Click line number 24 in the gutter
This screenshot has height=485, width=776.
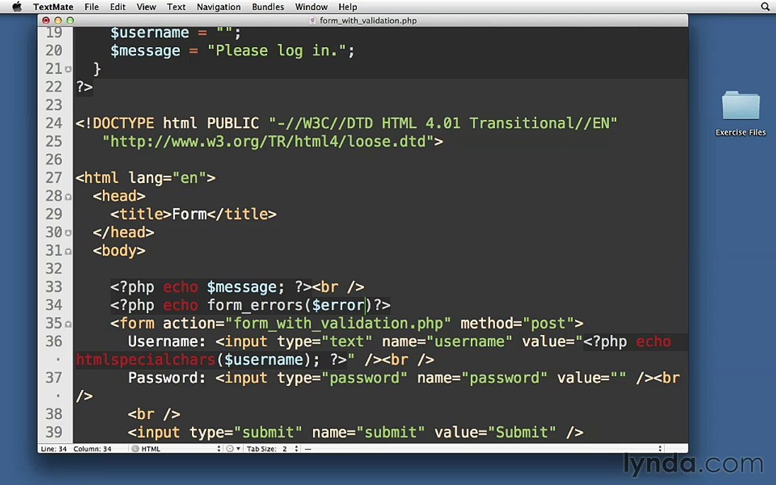(x=53, y=123)
